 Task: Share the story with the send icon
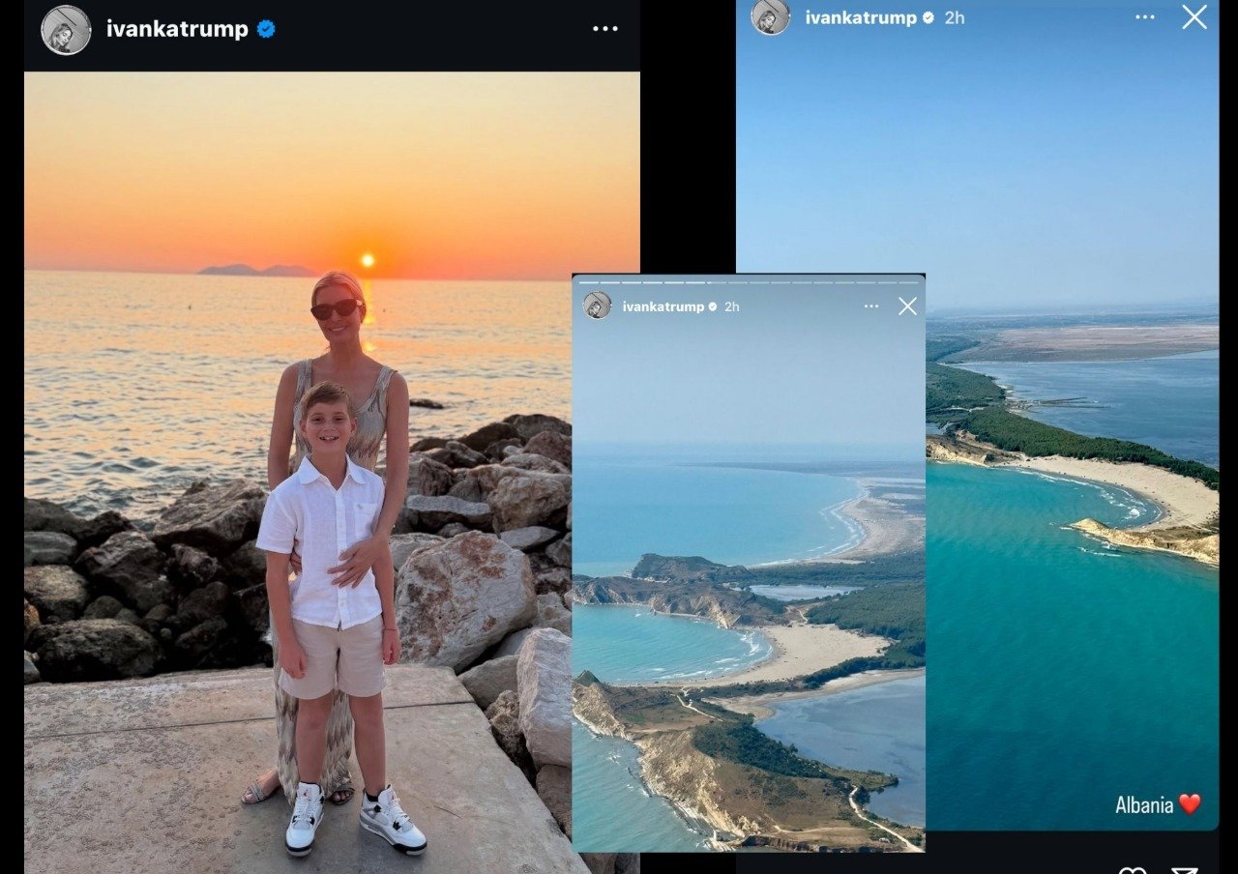coord(1185,869)
